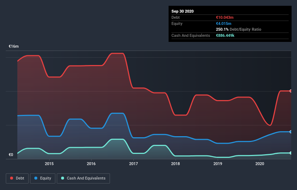Click the 2016 x-axis label
The height and width of the screenshot is (190, 297).
(91, 164)
